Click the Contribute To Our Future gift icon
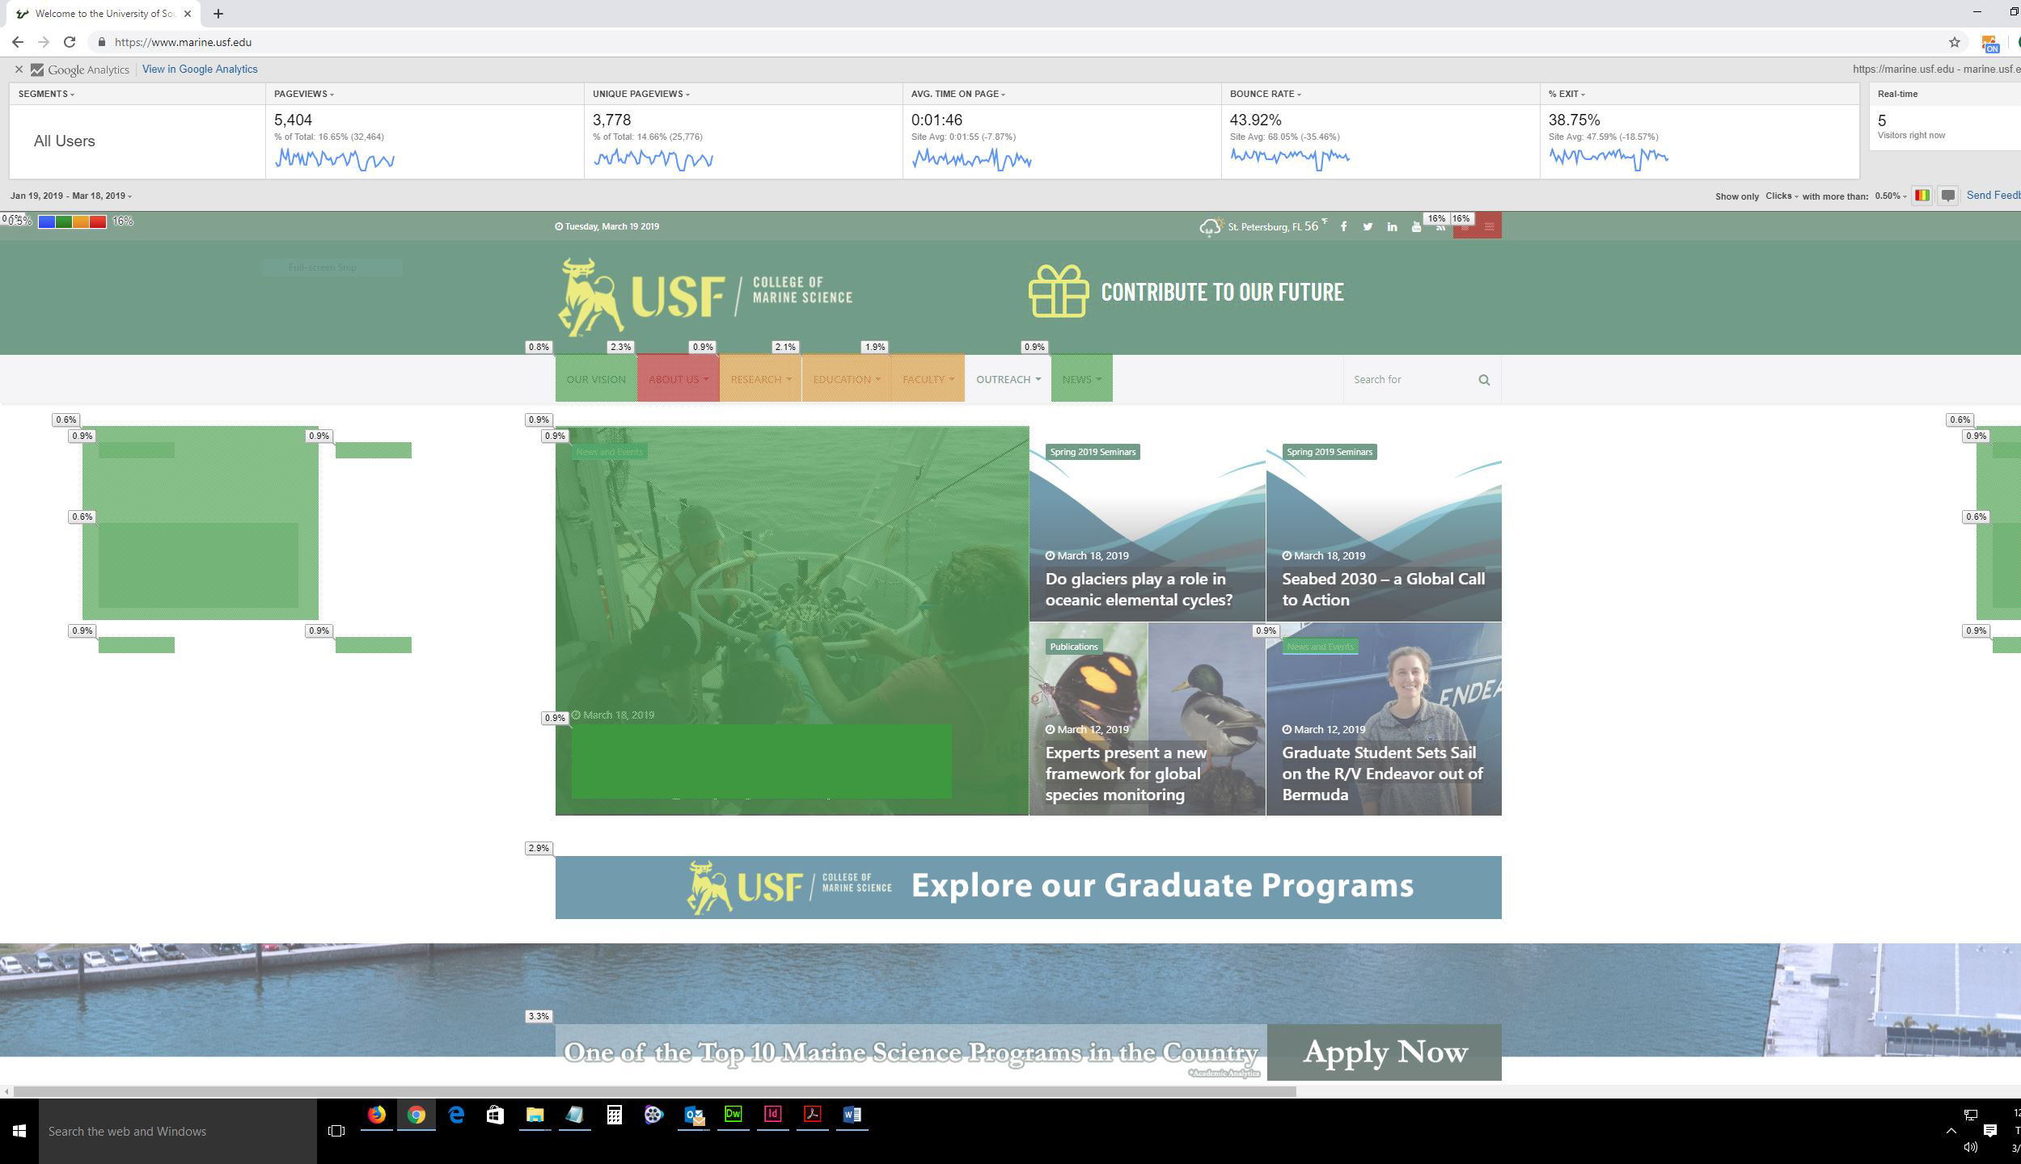This screenshot has width=2021, height=1164. coord(1059,291)
